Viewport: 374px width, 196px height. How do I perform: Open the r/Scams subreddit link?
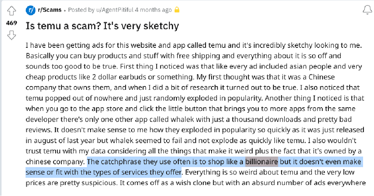50,10
